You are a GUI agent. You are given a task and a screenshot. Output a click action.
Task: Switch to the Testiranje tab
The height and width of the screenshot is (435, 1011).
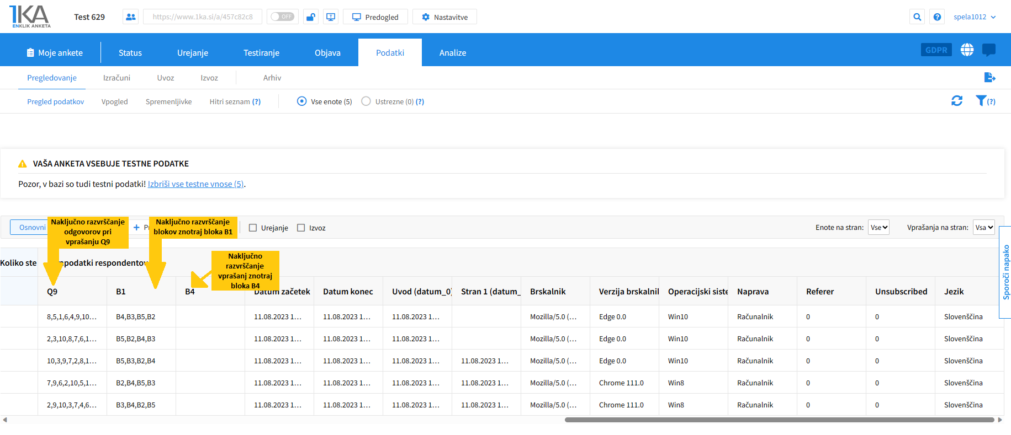click(x=261, y=52)
